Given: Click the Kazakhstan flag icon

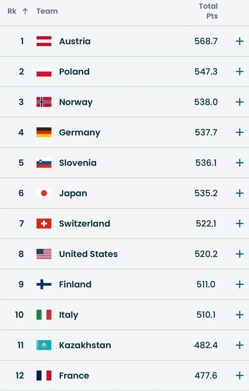Looking at the screenshot, I should tap(44, 345).
